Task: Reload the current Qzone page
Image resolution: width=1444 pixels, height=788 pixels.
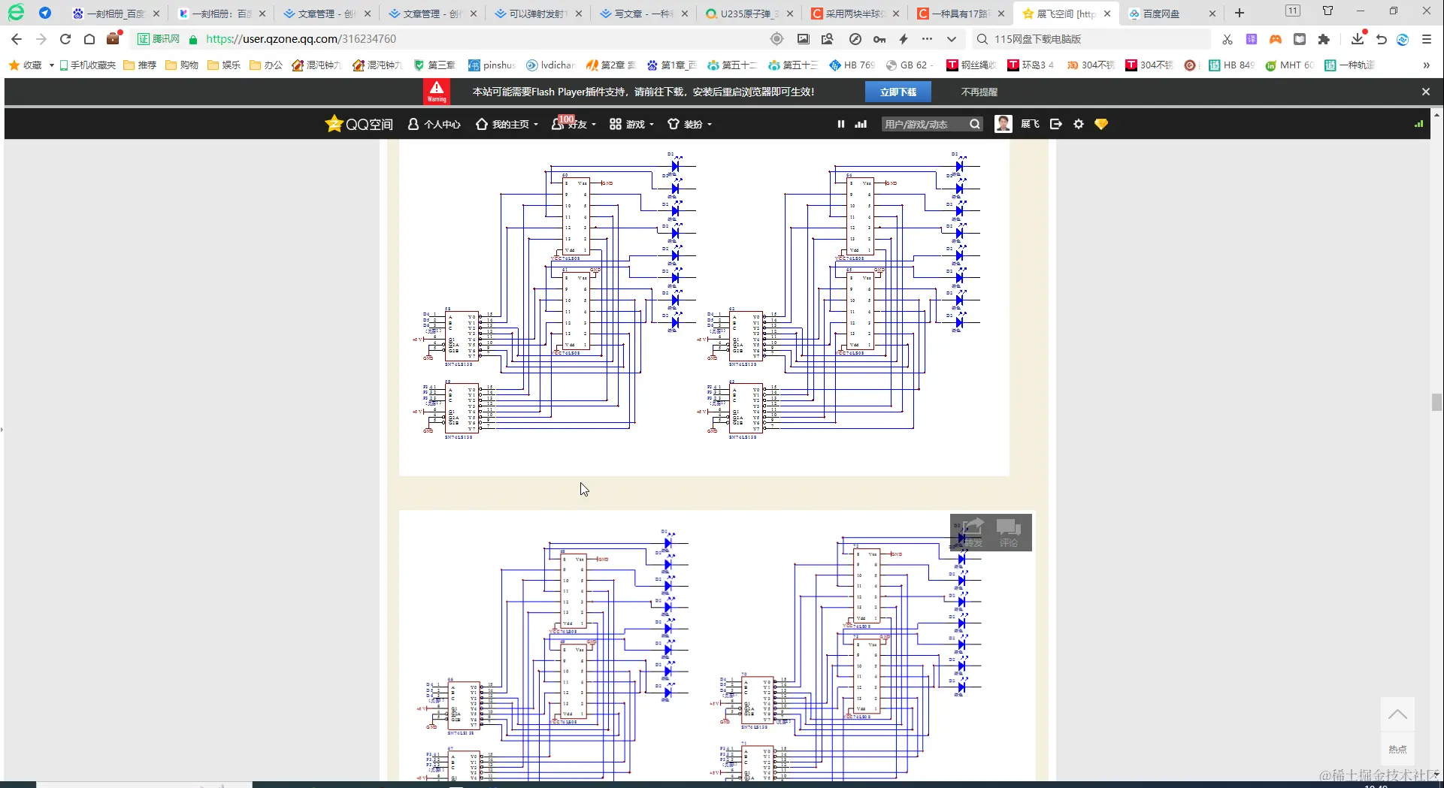Action: click(x=65, y=39)
